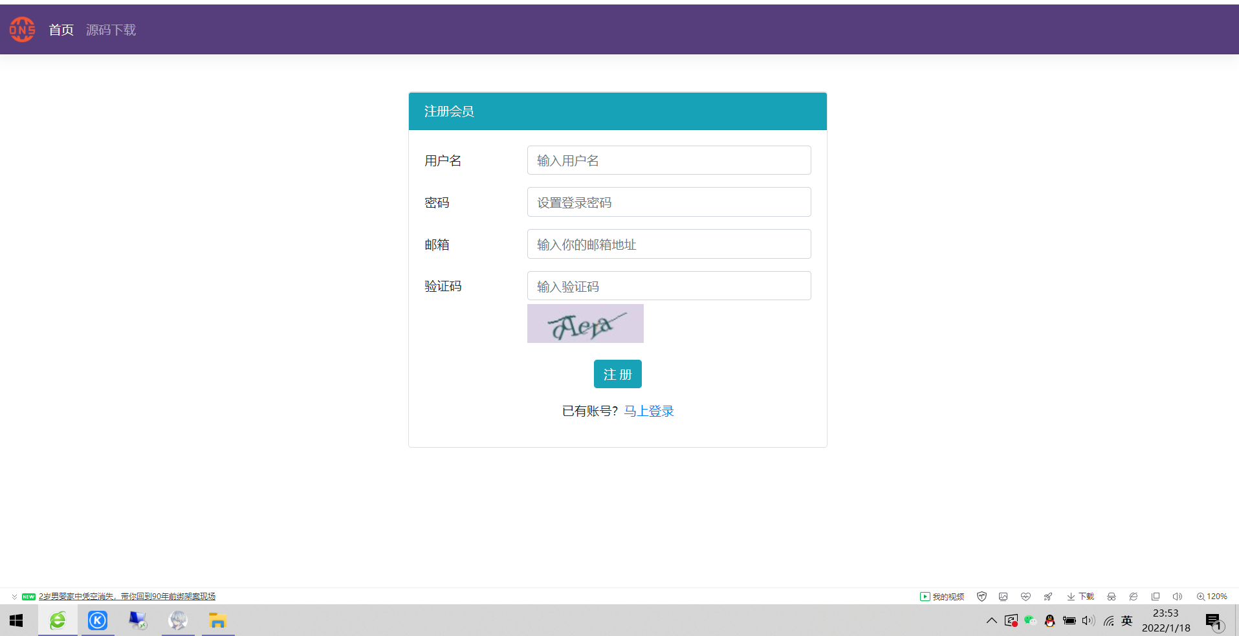Open the multi-window split icon in status bar

(x=1156, y=596)
